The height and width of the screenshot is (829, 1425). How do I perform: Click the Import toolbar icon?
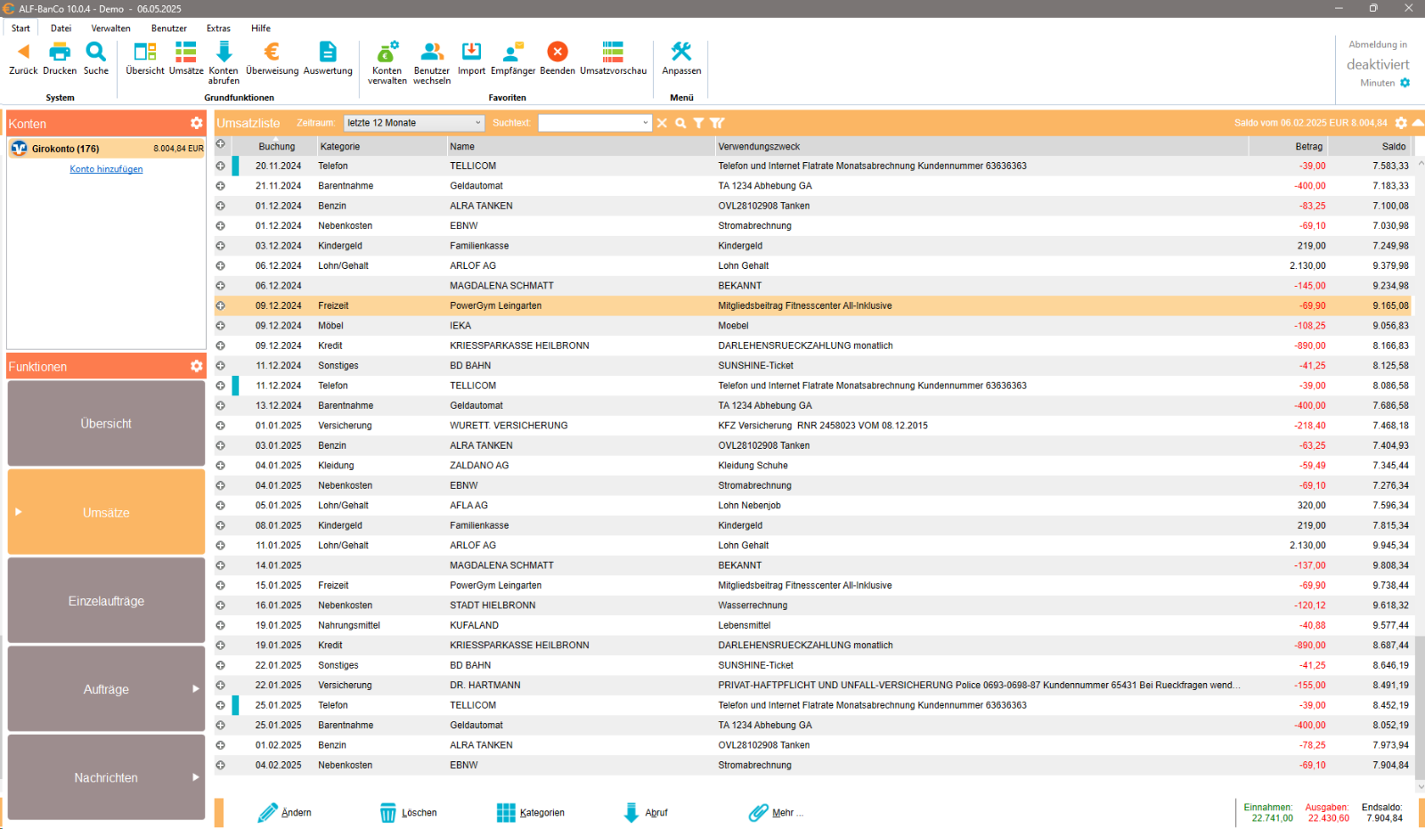(x=471, y=52)
